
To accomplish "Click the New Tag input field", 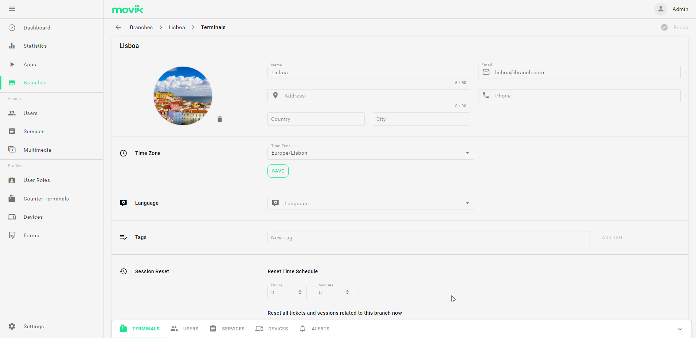I will [429, 238].
